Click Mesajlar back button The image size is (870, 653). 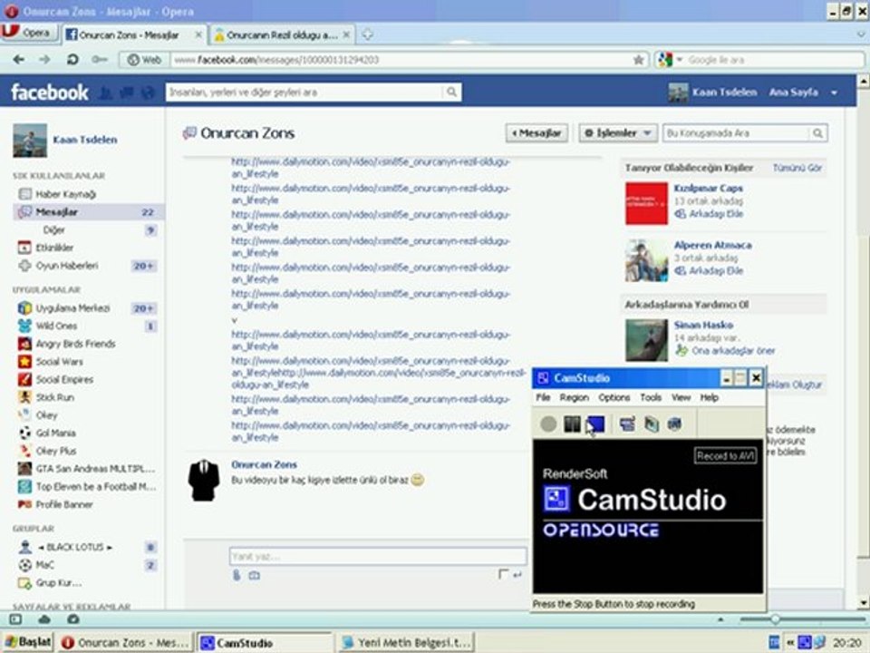tap(536, 133)
